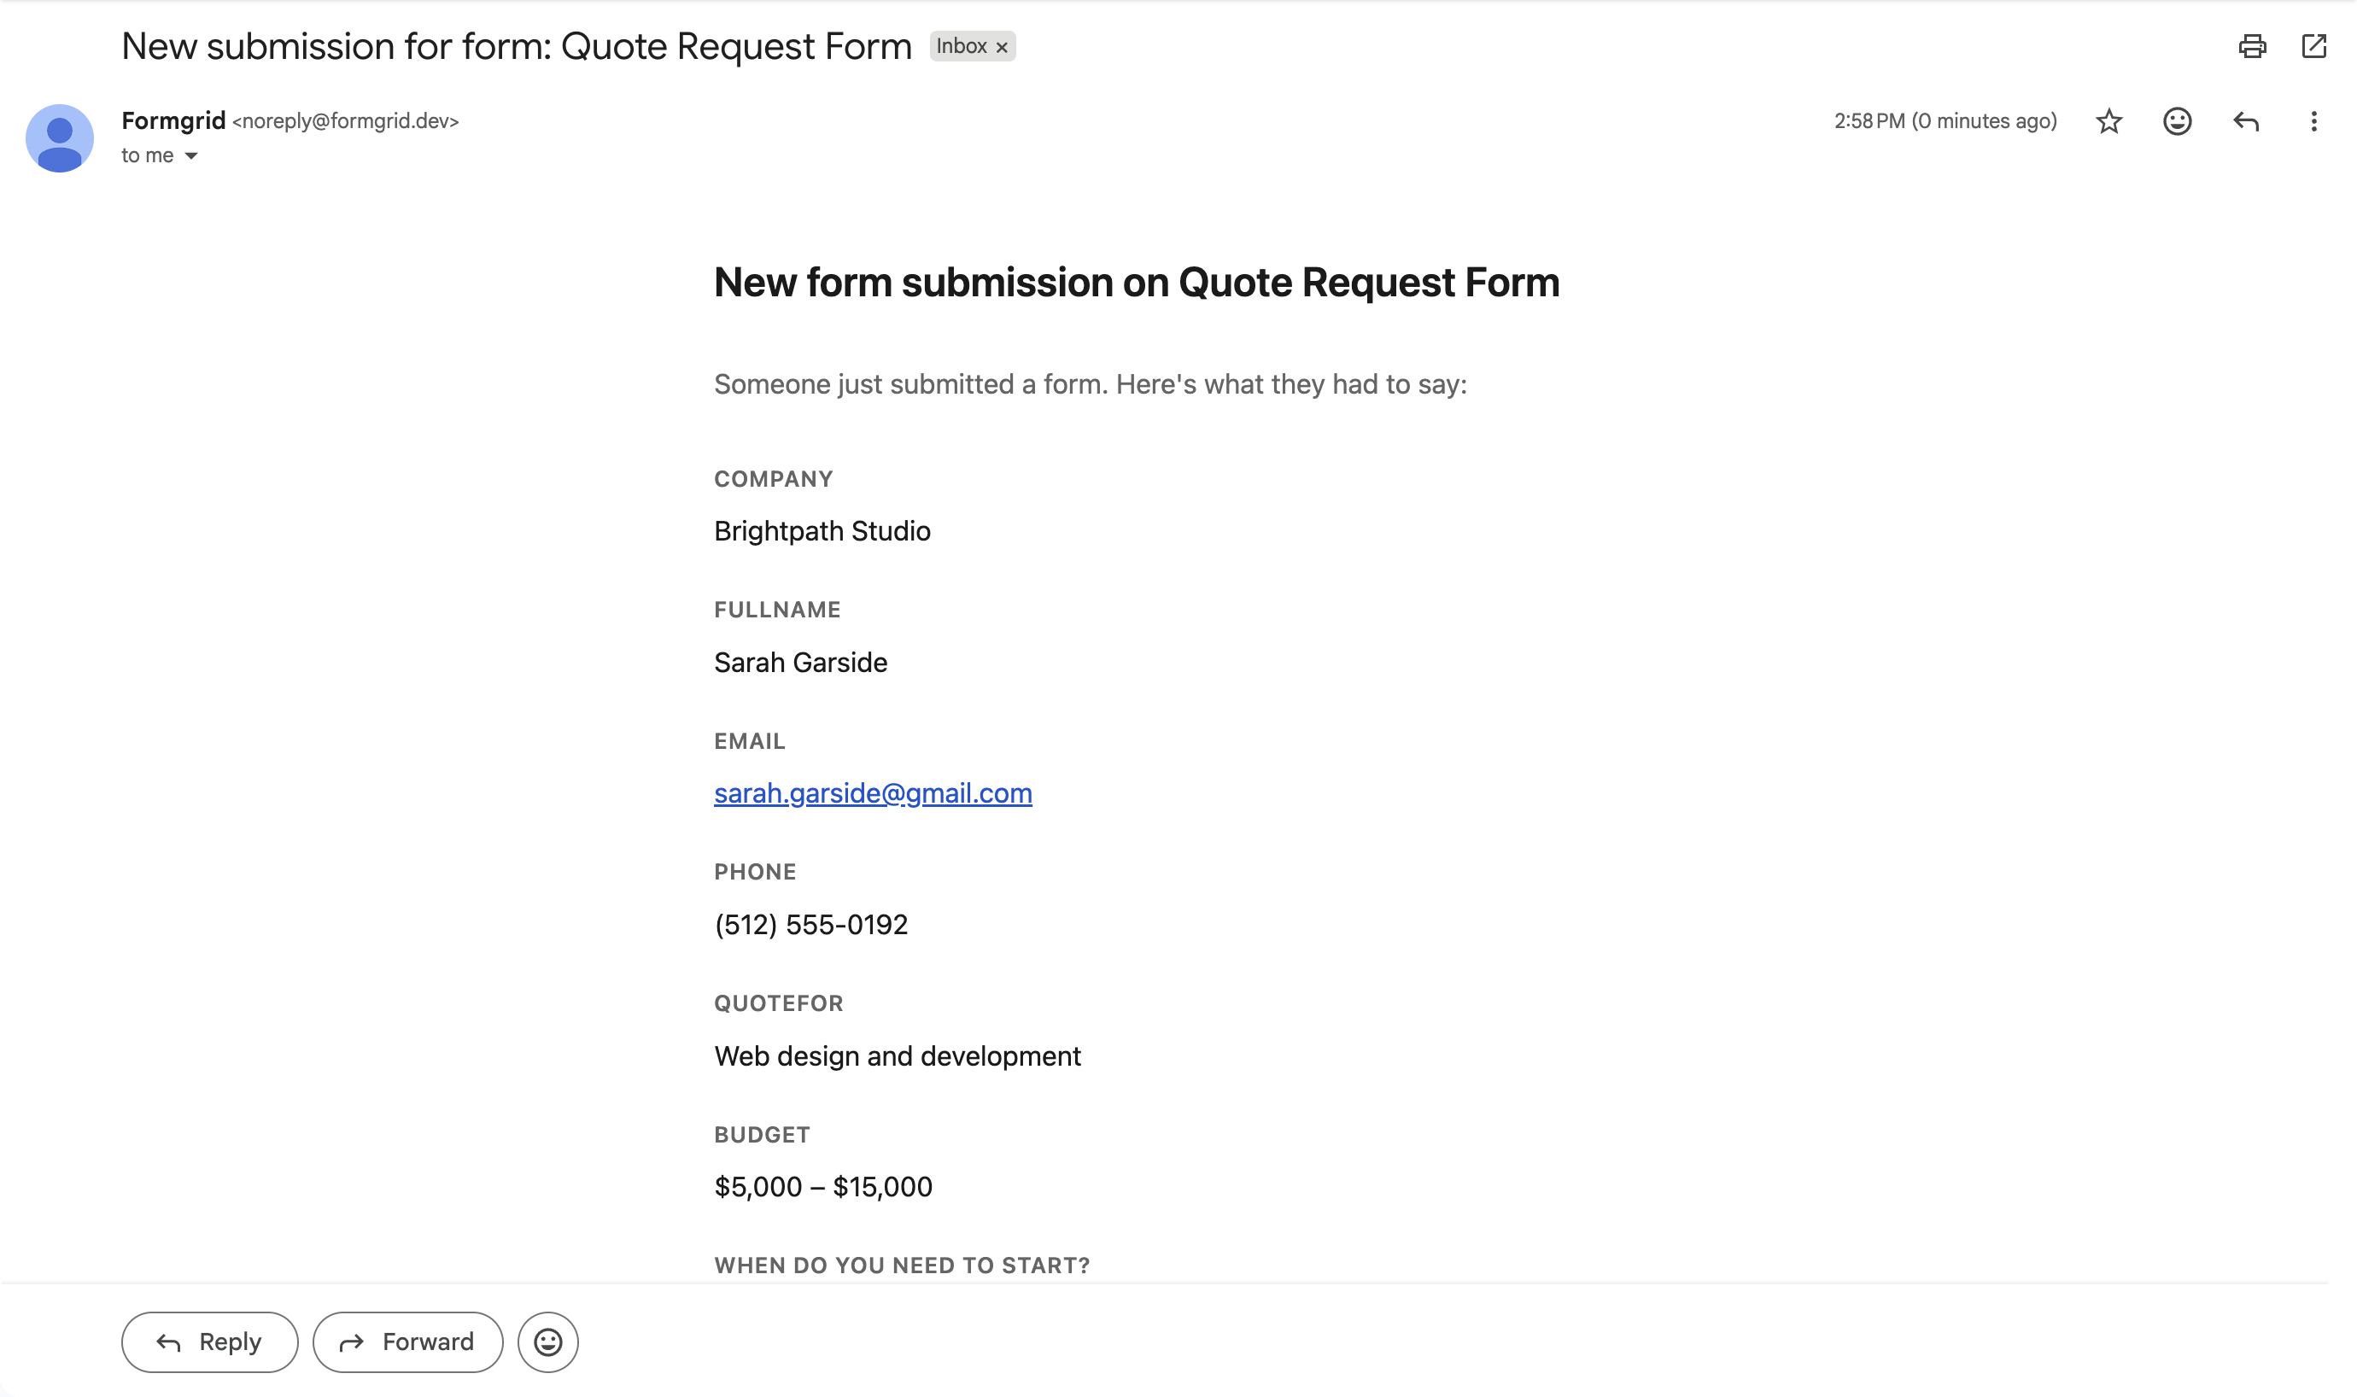Click the name Sarah Garside

[800, 662]
